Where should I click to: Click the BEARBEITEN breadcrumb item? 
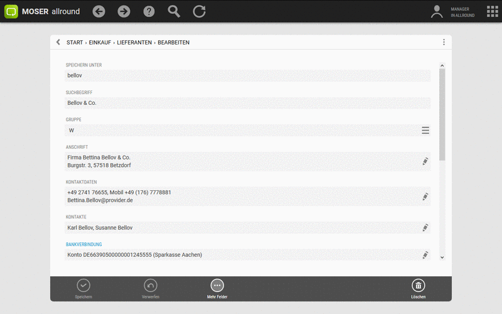[x=174, y=42]
